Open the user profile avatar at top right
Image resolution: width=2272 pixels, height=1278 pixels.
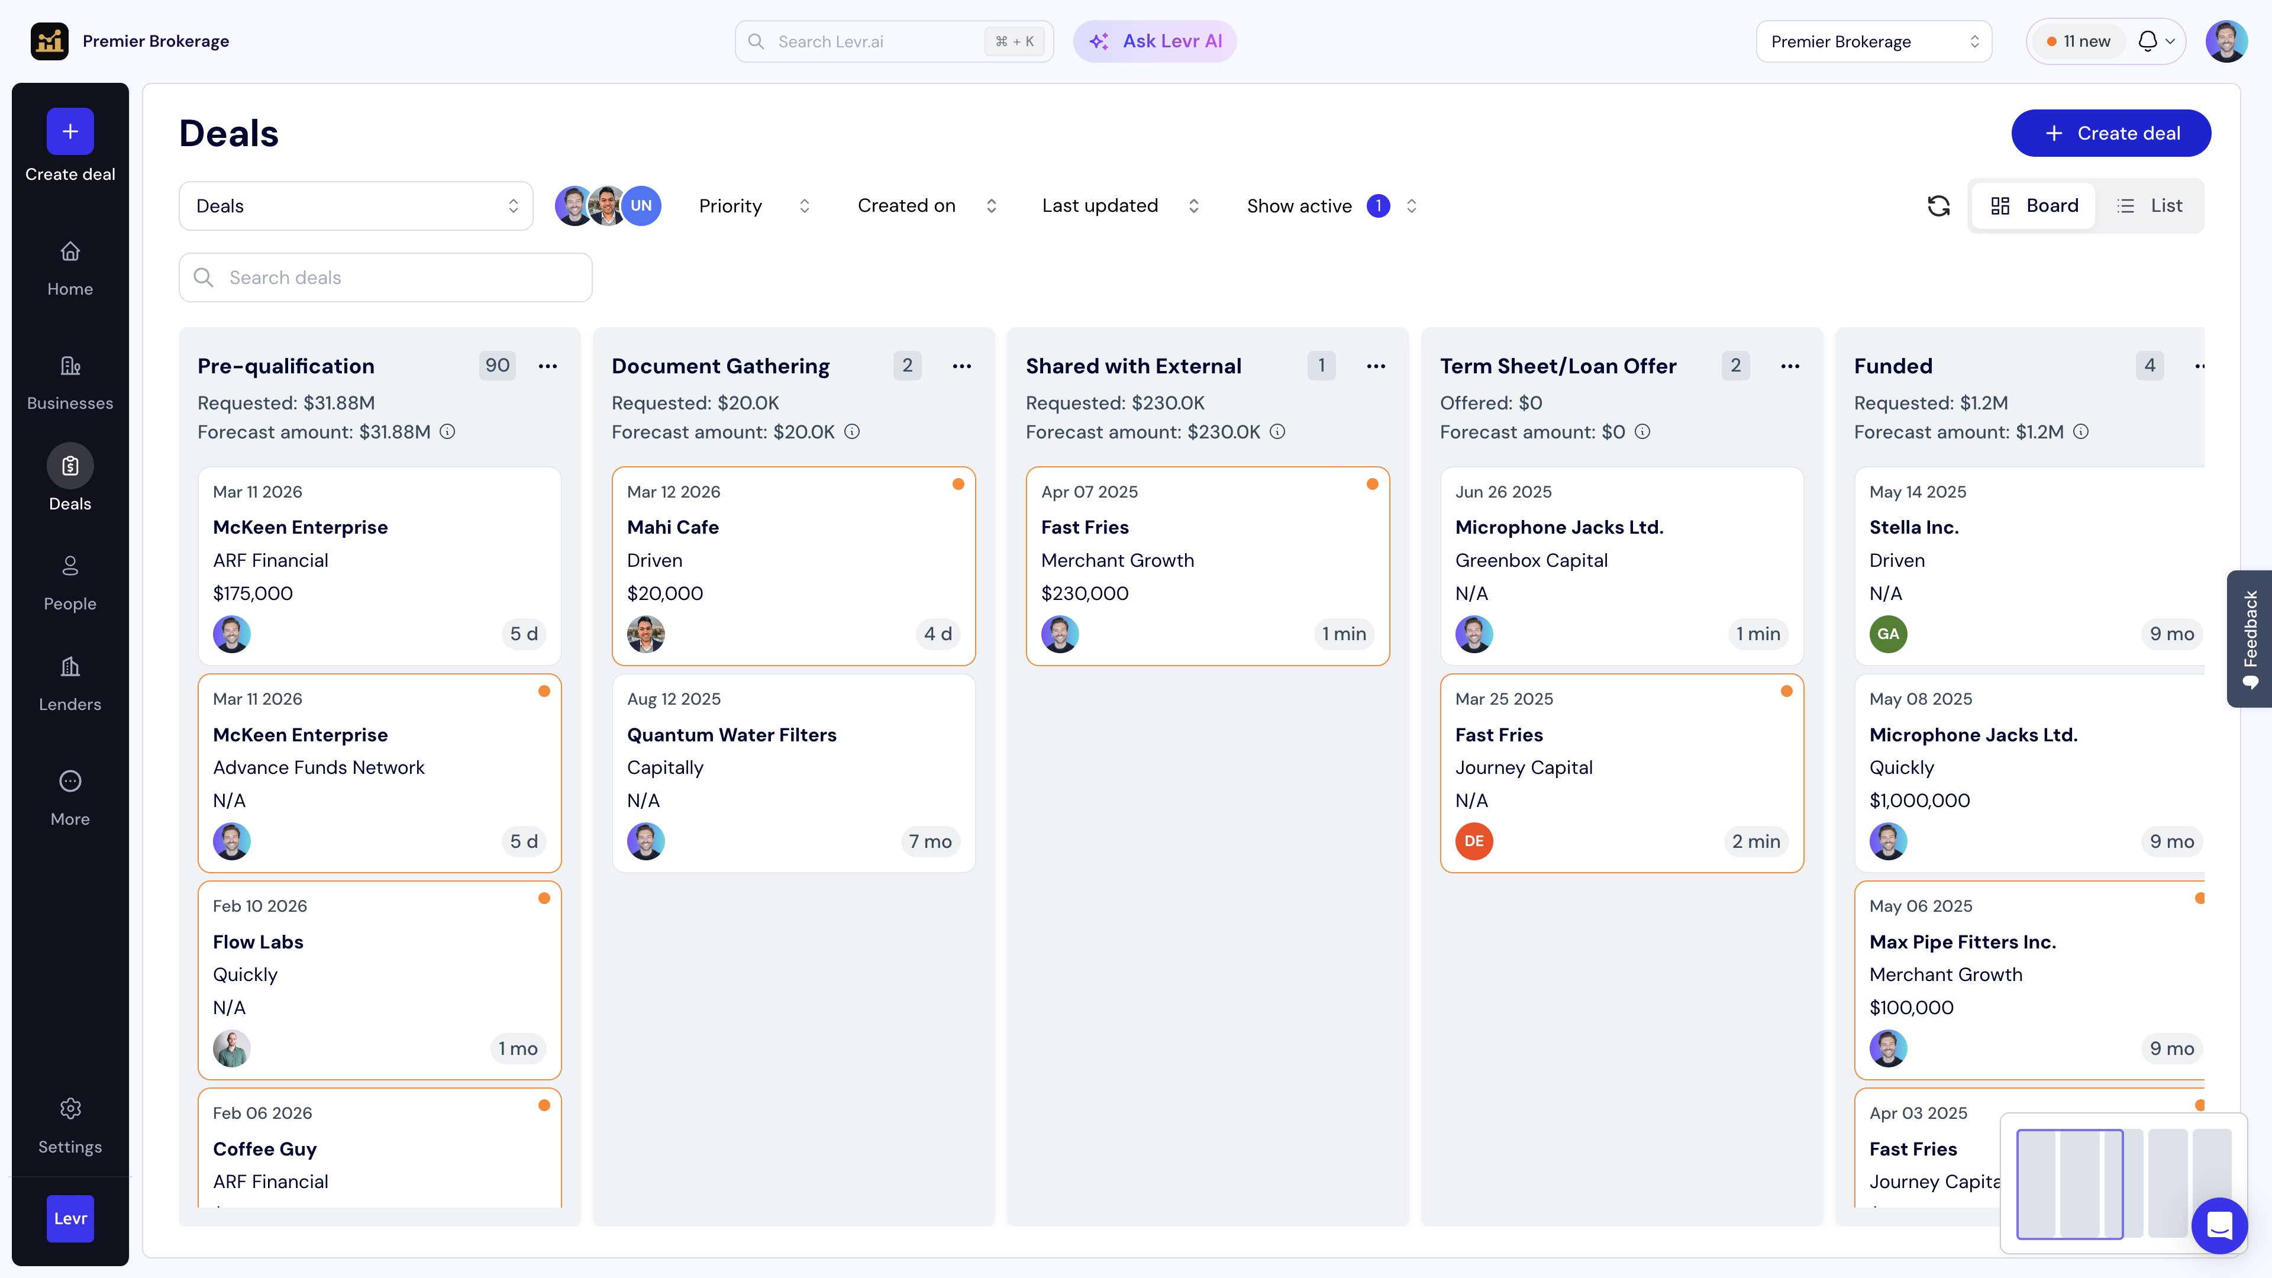point(2226,41)
